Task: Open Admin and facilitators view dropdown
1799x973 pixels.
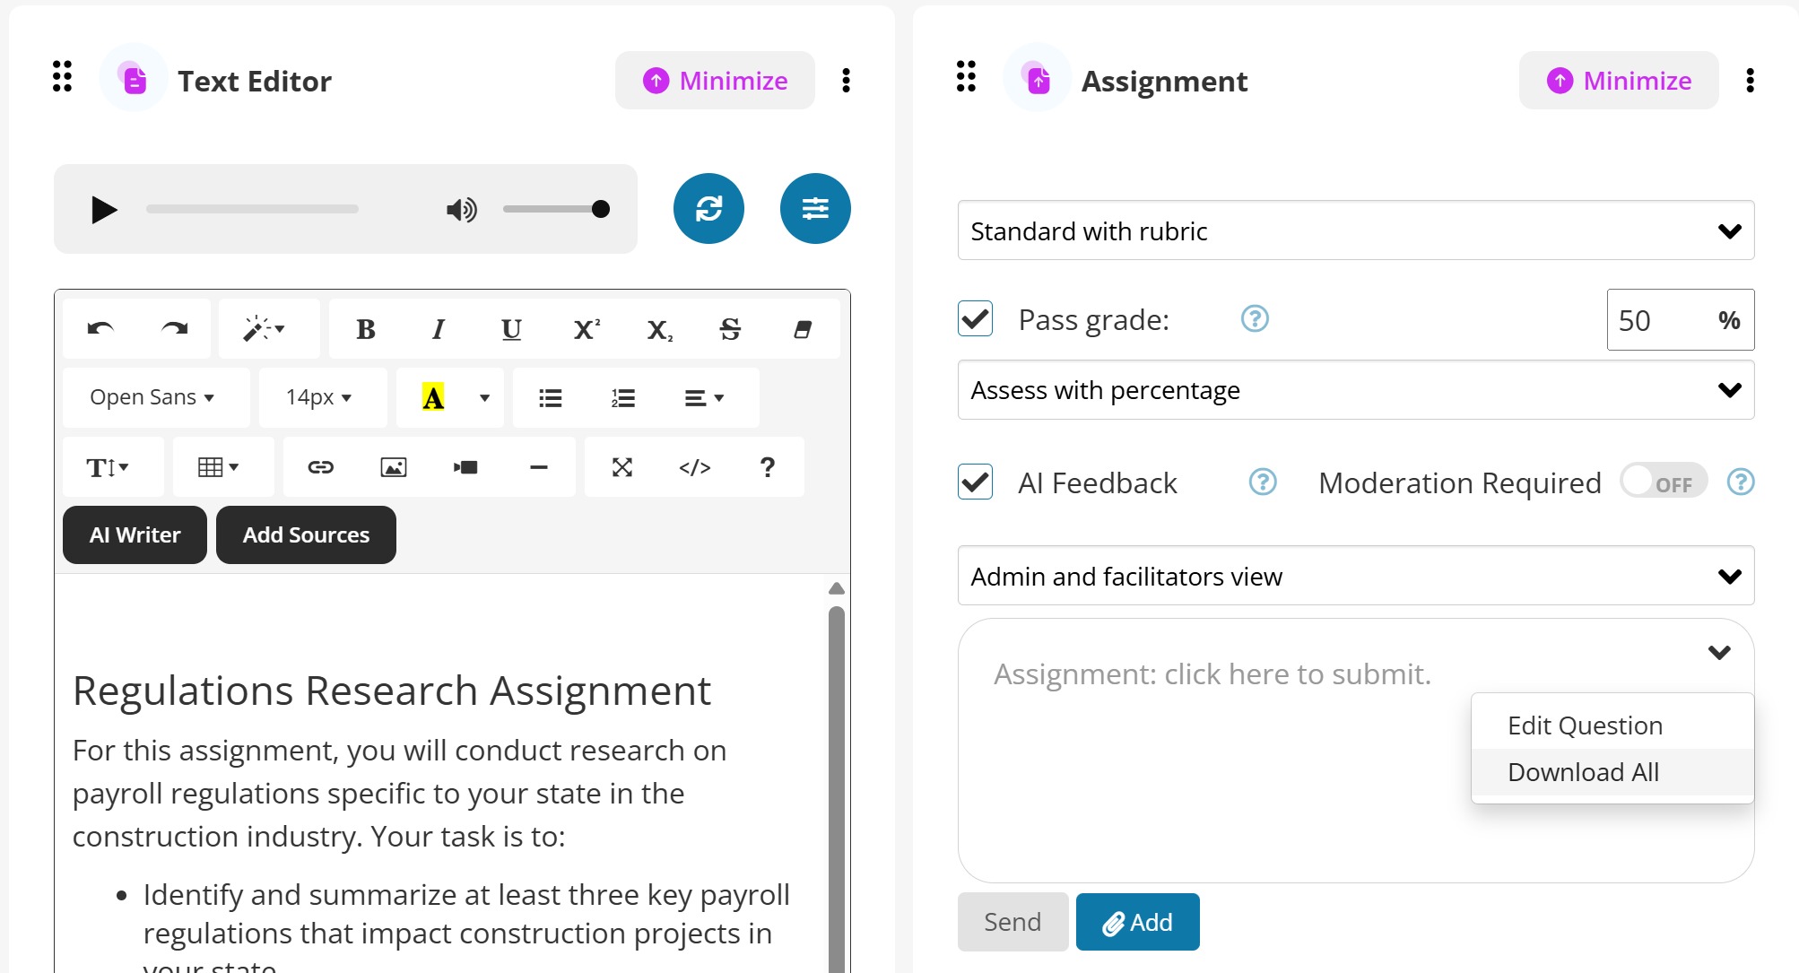Action: tap(1355, 576)
